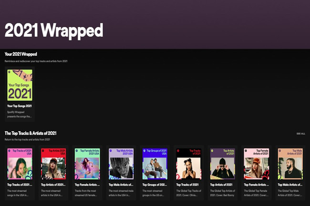Open the Bad Bunny Top Artists of 2021 cover

click(222, 164)
